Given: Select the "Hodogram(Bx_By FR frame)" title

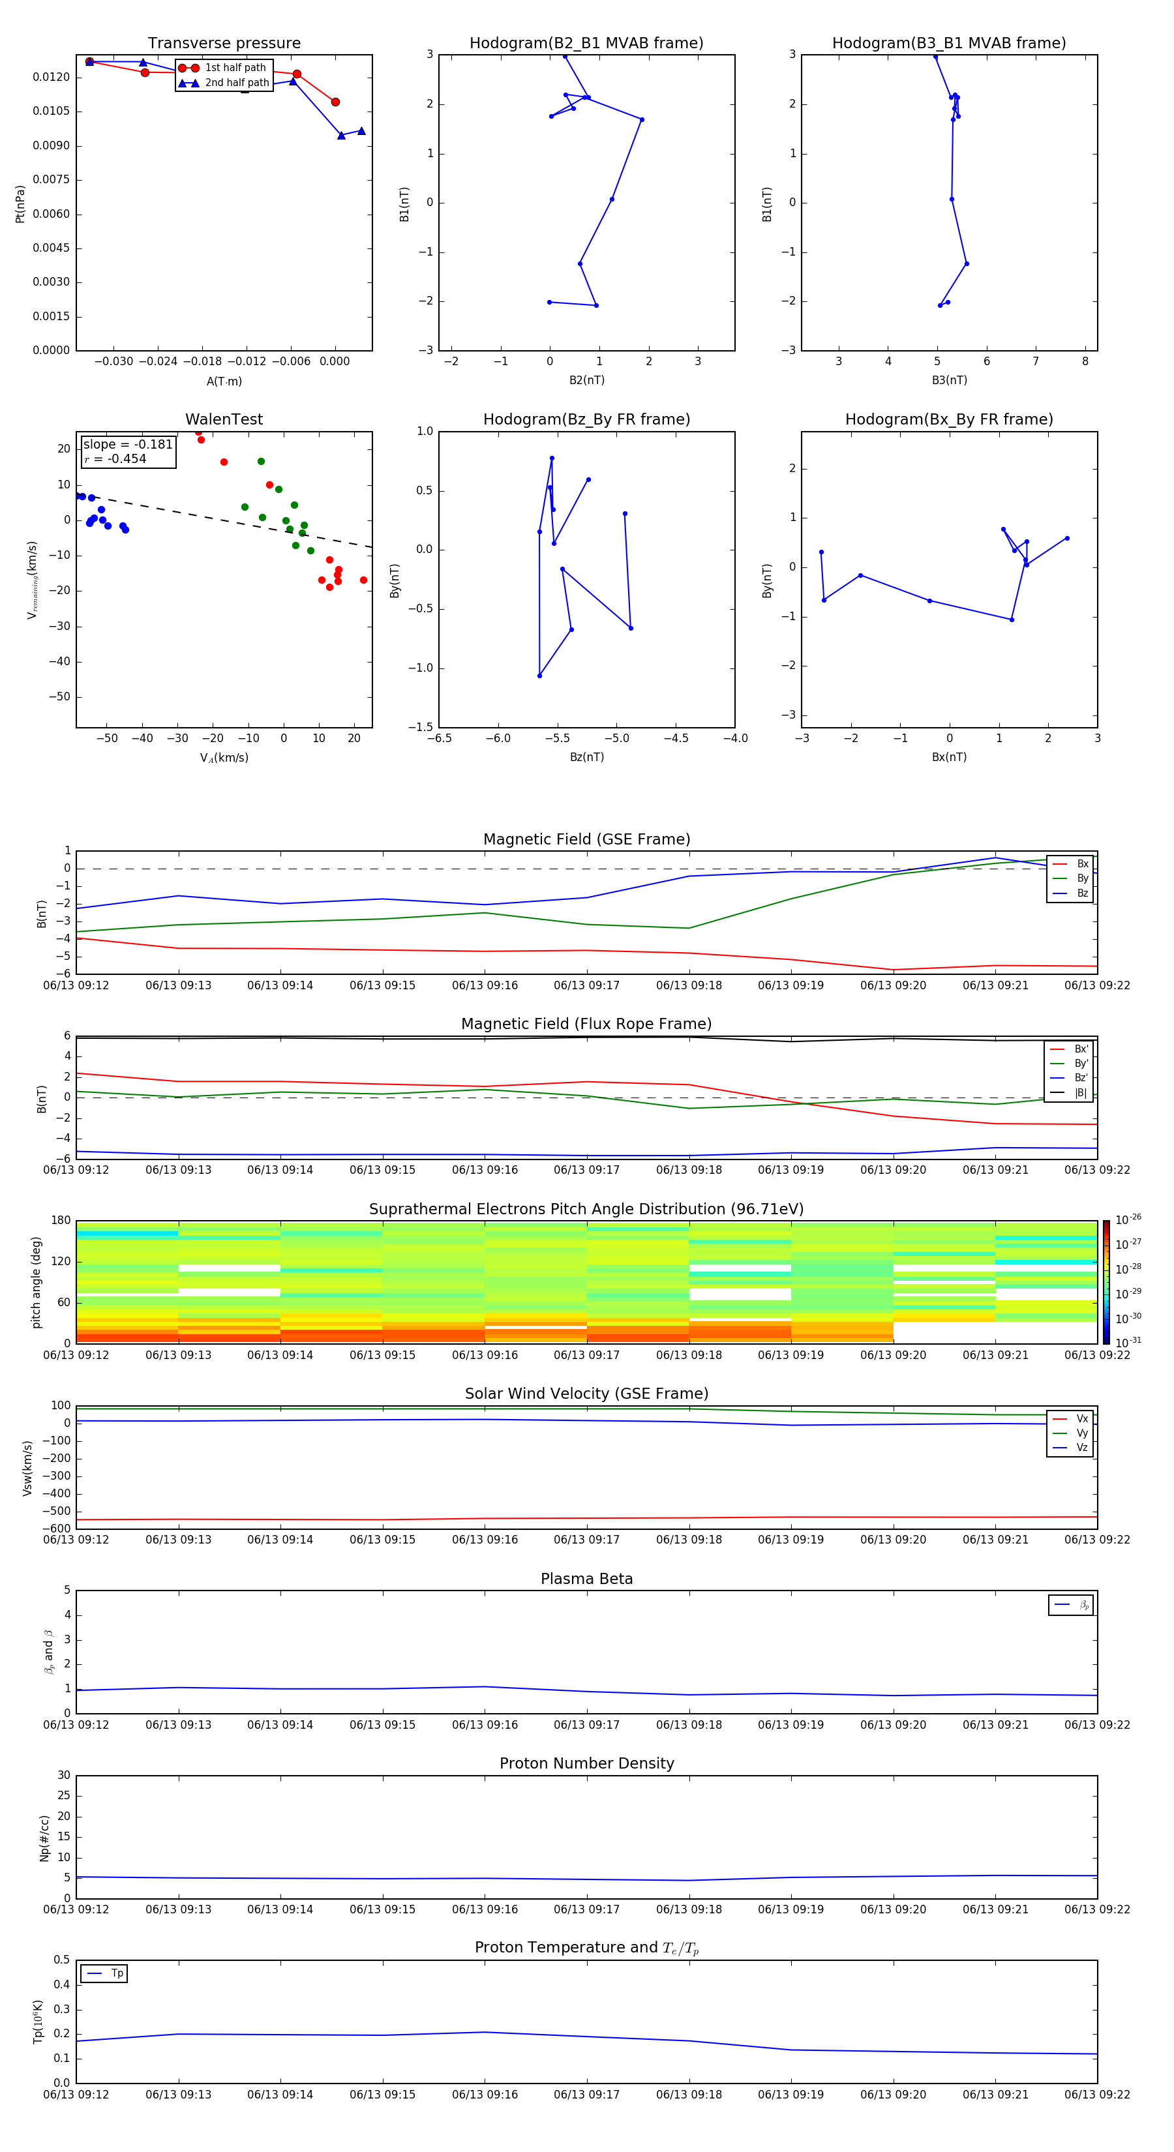Looking at the screenshot, I should click(x=949, y=419).
